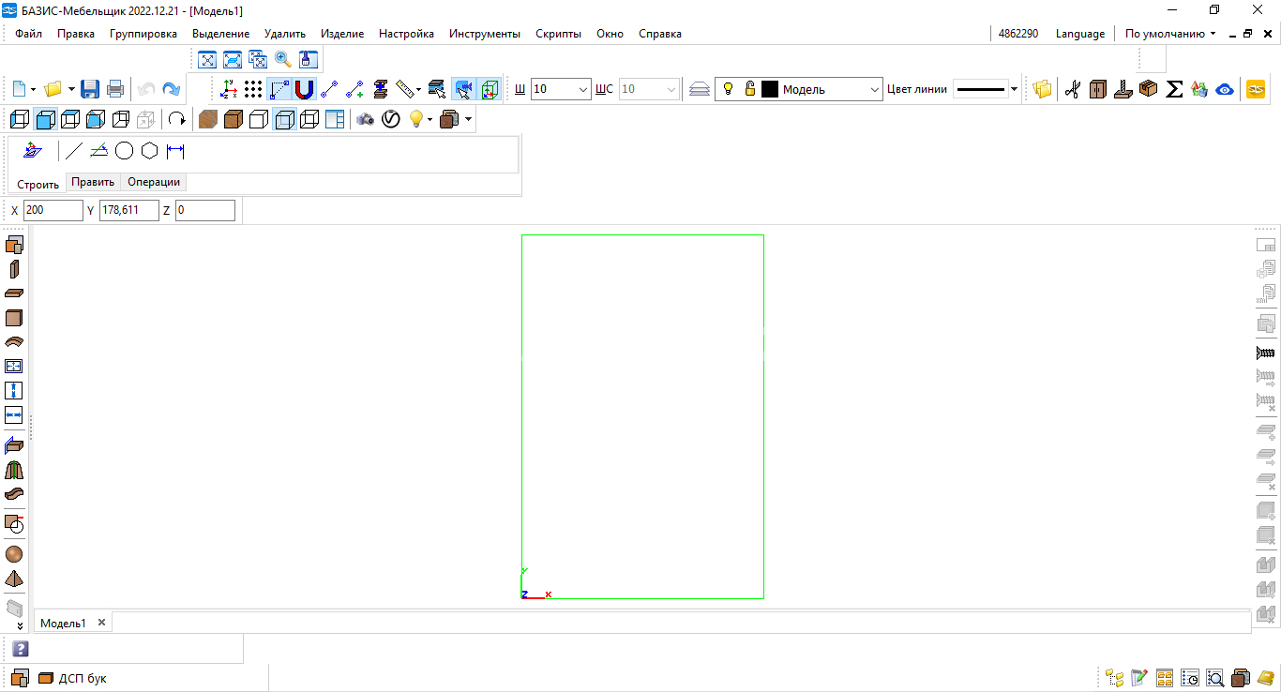This screenshot has width=1281, height=692.
Task: Toggle the layer lock padlock
Action: pyautogui.click(x=749, y=89)
